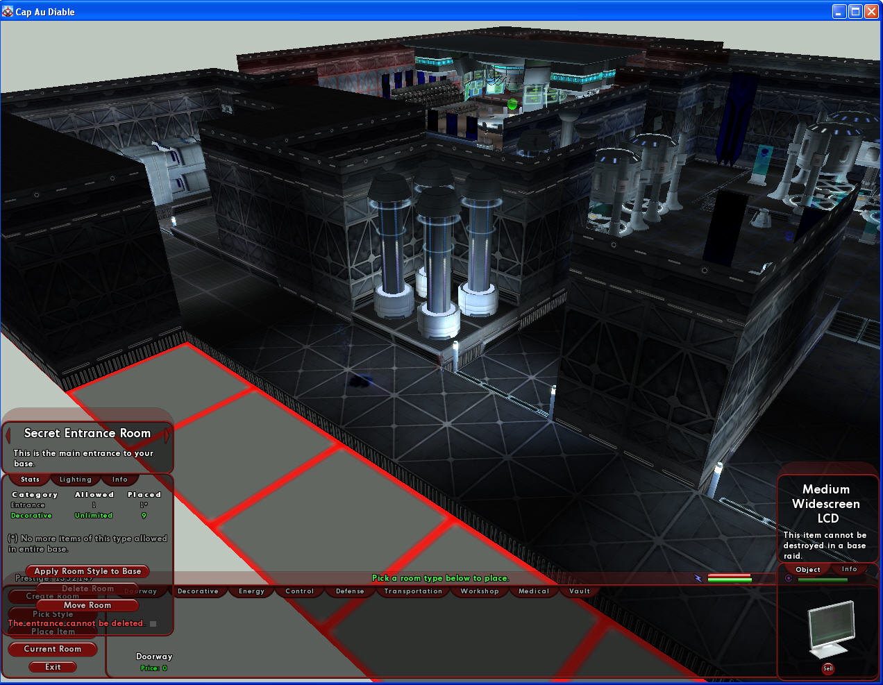
Task: Select the Doorway room category tab
Action: pyautogui.click(x=141, y=591)
